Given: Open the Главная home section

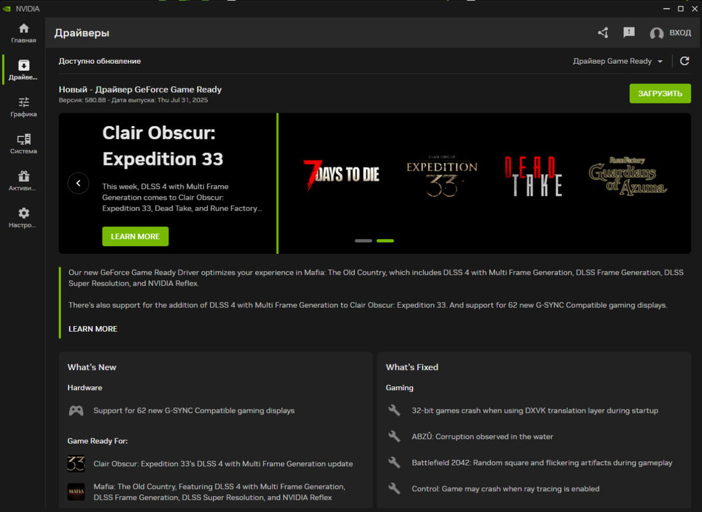Looking at the screenshot, I should (23, 33).
